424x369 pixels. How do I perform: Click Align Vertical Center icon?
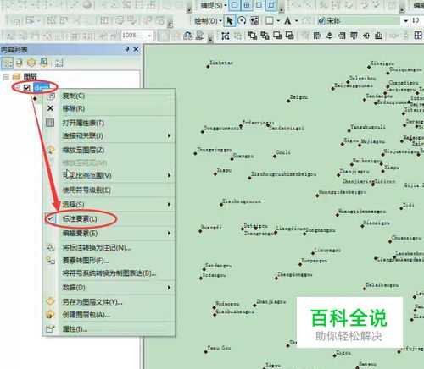pyautogui.click(x=366, y=36)
